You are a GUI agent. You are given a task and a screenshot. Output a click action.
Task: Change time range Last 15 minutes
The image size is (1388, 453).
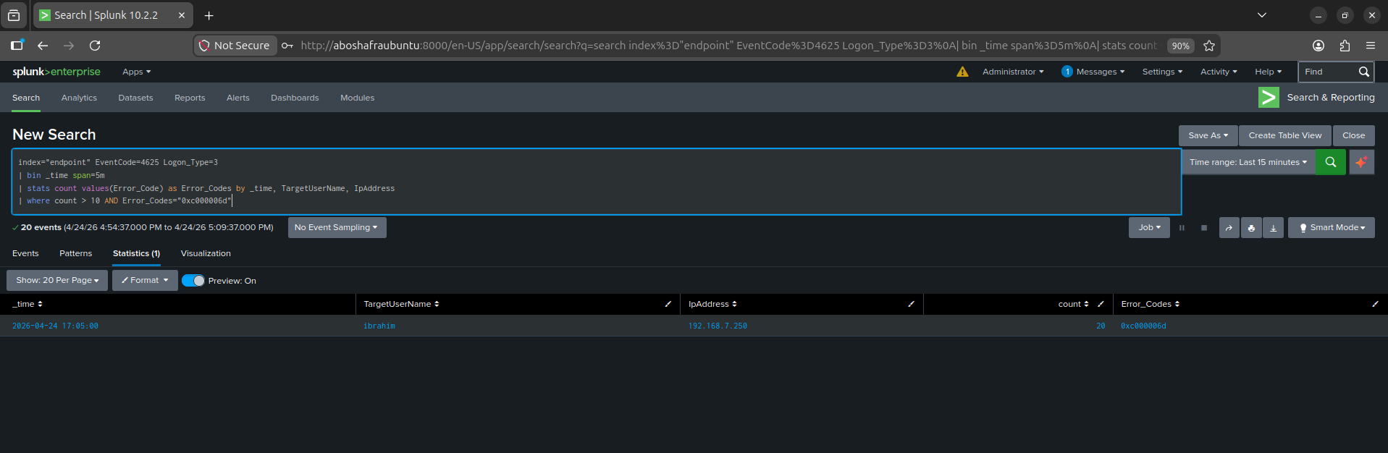(x=1248, y=162)
